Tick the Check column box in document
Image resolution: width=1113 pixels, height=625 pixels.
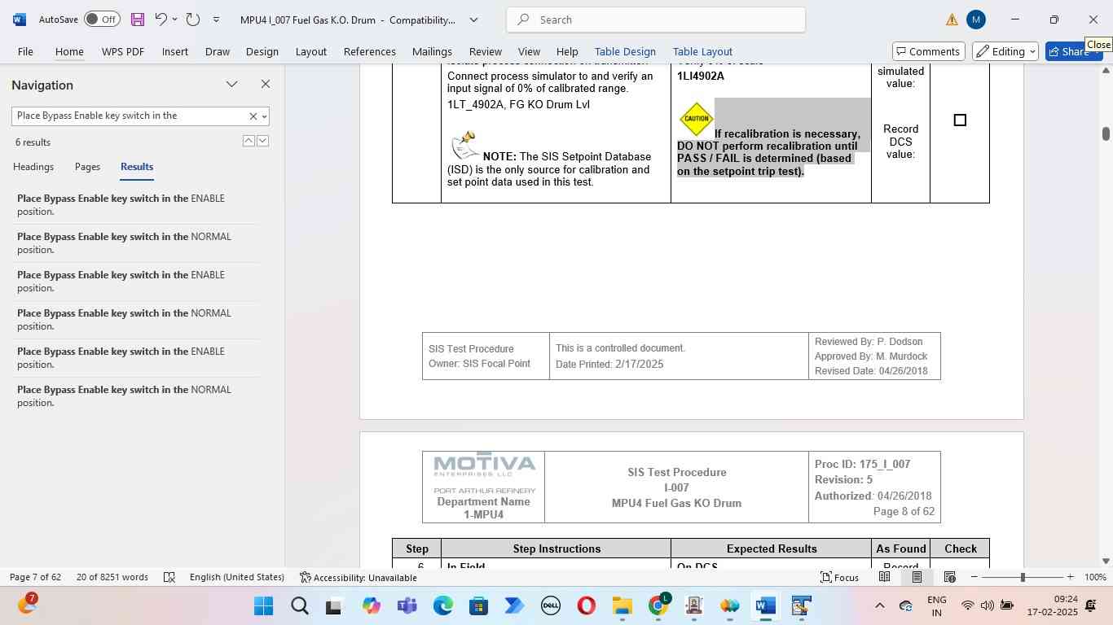tap(960, 120)
